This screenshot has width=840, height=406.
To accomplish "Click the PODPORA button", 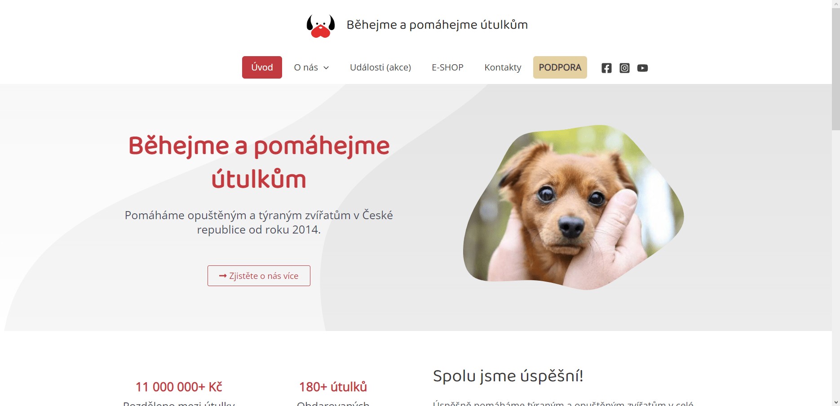I will click(560, 67).
